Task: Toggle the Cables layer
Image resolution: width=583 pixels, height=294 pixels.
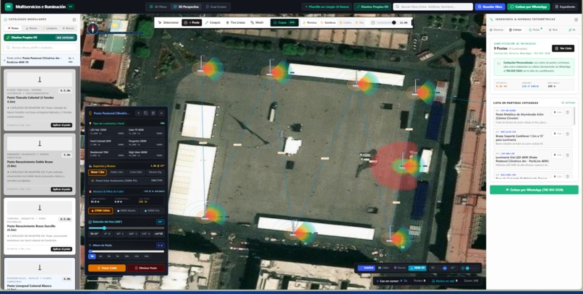Action: (346, 22)
